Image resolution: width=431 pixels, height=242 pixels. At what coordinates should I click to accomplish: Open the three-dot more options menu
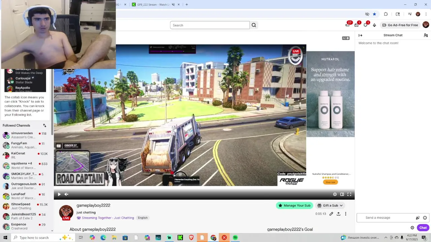[345, 214]
